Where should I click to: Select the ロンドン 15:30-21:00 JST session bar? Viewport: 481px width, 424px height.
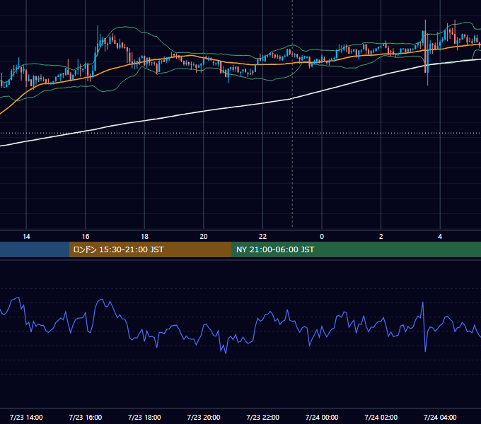point(150,249)
